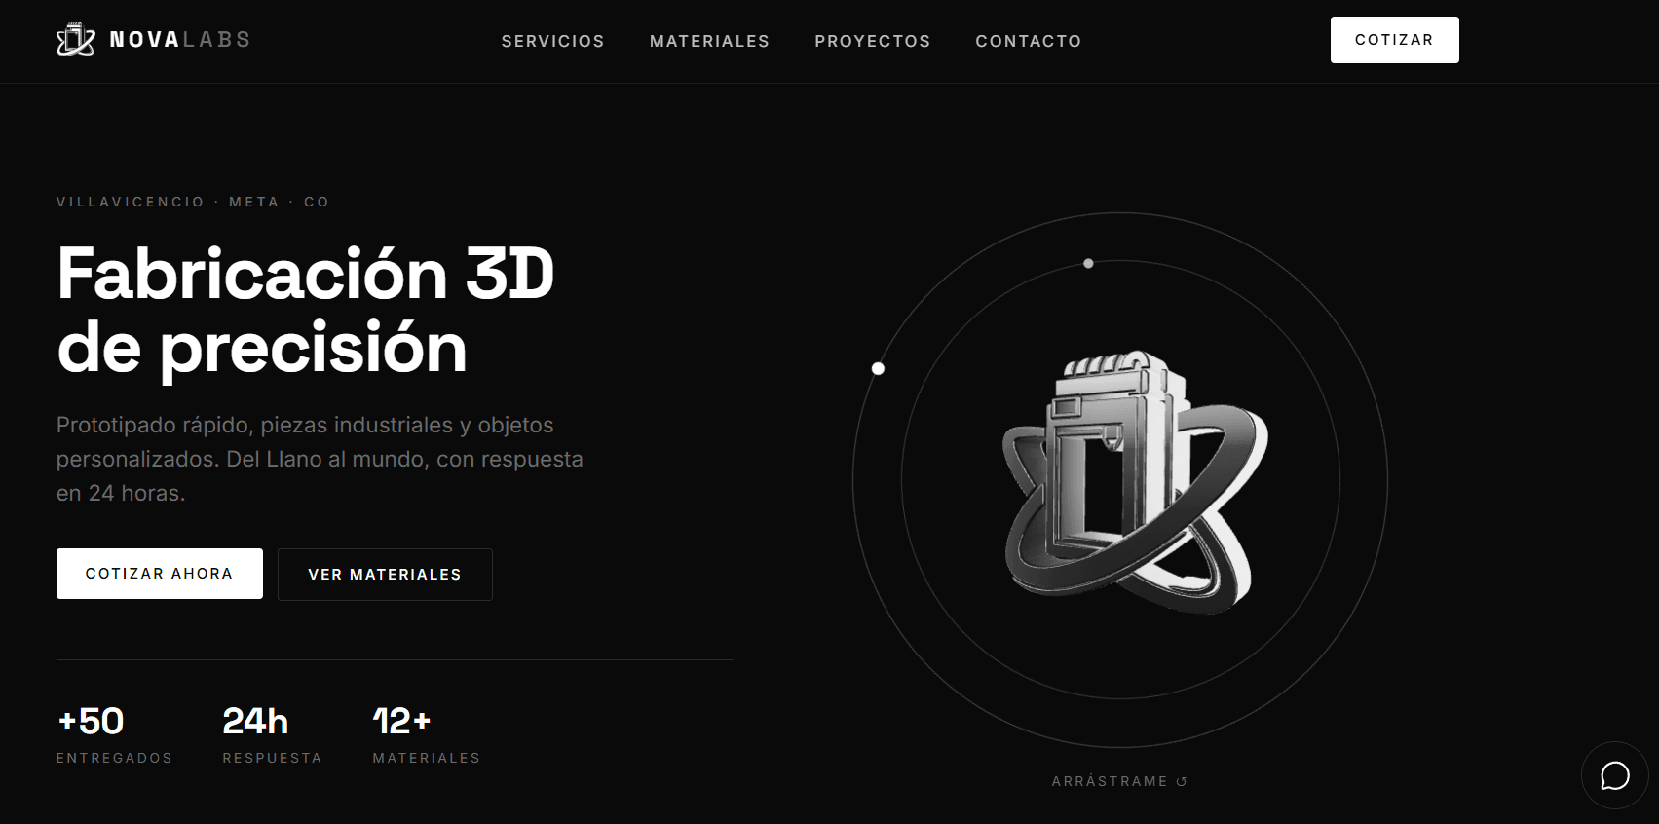The width and height of the screenshot is (1659, 824).
Task: Open the Proyectos nav link
Action: point(872,41)
